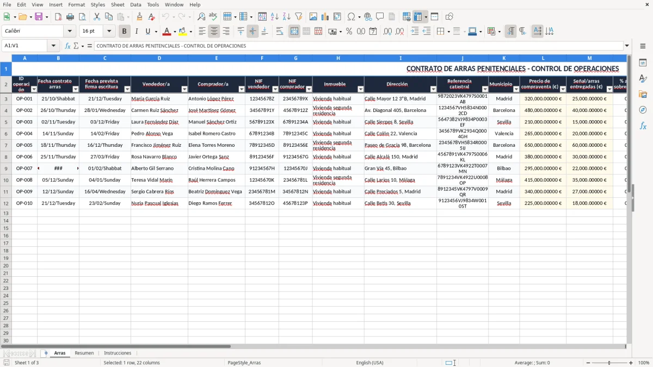653x367 pixels.
Task: Zoom out using the minus button
Action: coord(588,363)
